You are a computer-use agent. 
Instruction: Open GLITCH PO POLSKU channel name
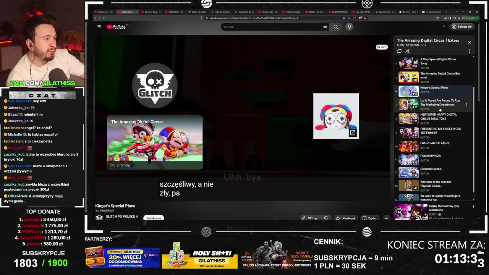pos(120,217)
